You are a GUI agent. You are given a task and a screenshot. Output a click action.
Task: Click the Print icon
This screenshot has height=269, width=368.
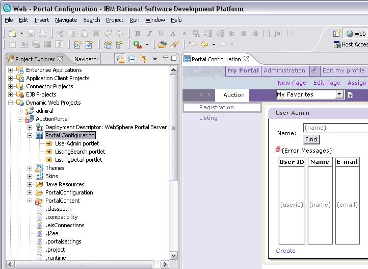tap(42, 33)
